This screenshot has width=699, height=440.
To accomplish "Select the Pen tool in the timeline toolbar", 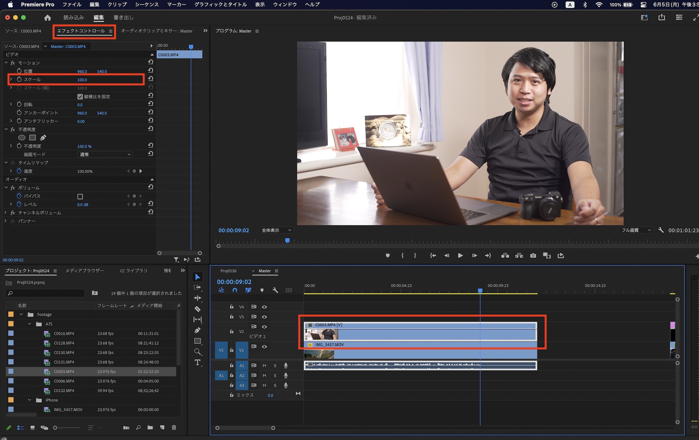I will (197, 330).
